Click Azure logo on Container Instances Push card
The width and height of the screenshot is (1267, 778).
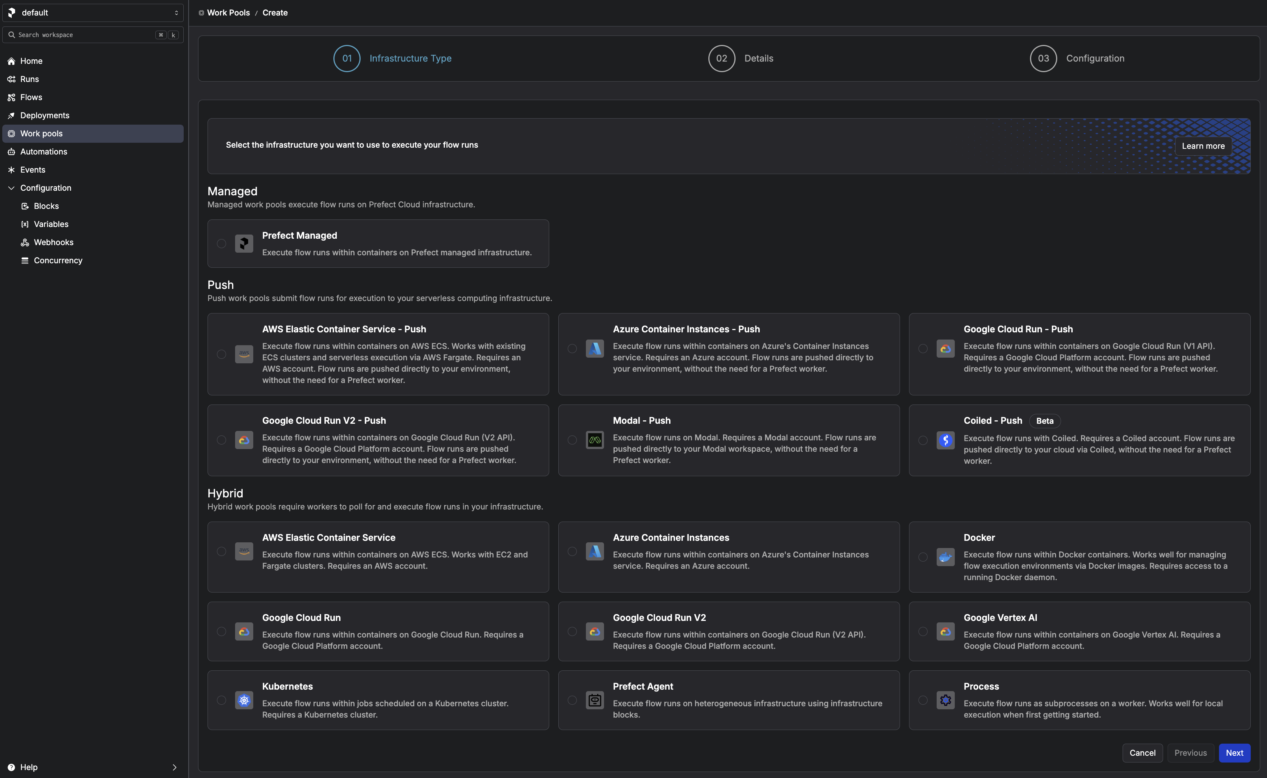point(595,348)
